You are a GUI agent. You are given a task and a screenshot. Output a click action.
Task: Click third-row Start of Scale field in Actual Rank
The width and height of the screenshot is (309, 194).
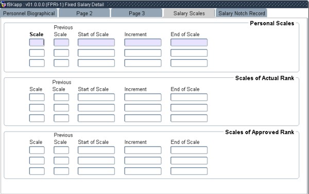pyautogui.click(x=96, y=118)
